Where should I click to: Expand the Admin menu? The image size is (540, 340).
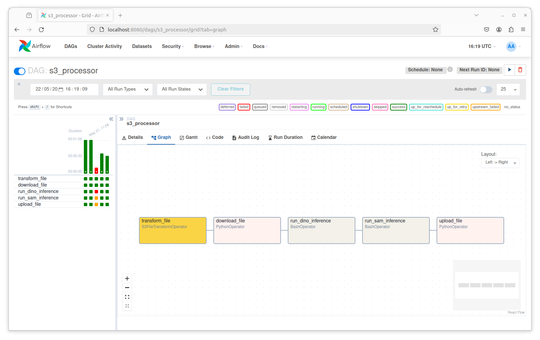point(234,46)
